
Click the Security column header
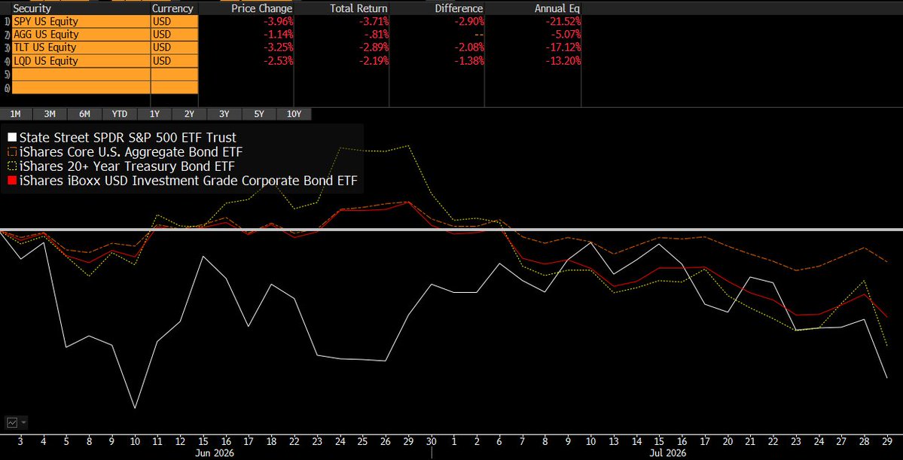(x=32, y=8)
